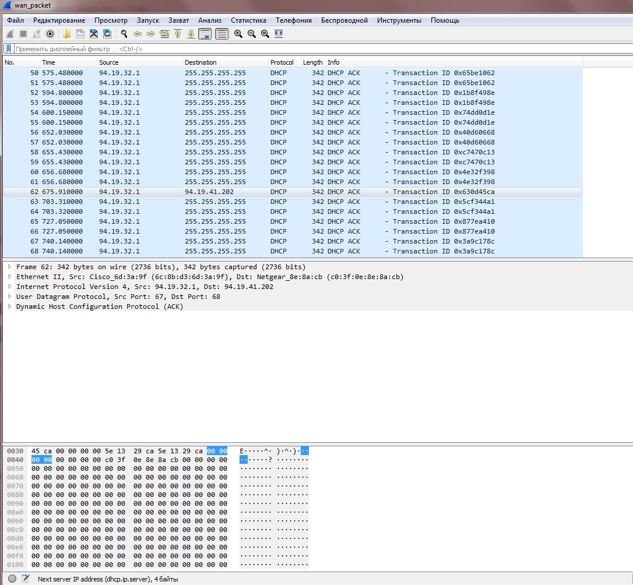Expand Dynamic Host Configuration Protocol section
Image resolution: width=633 pixels, height=585 pixels.
point(10,306)
